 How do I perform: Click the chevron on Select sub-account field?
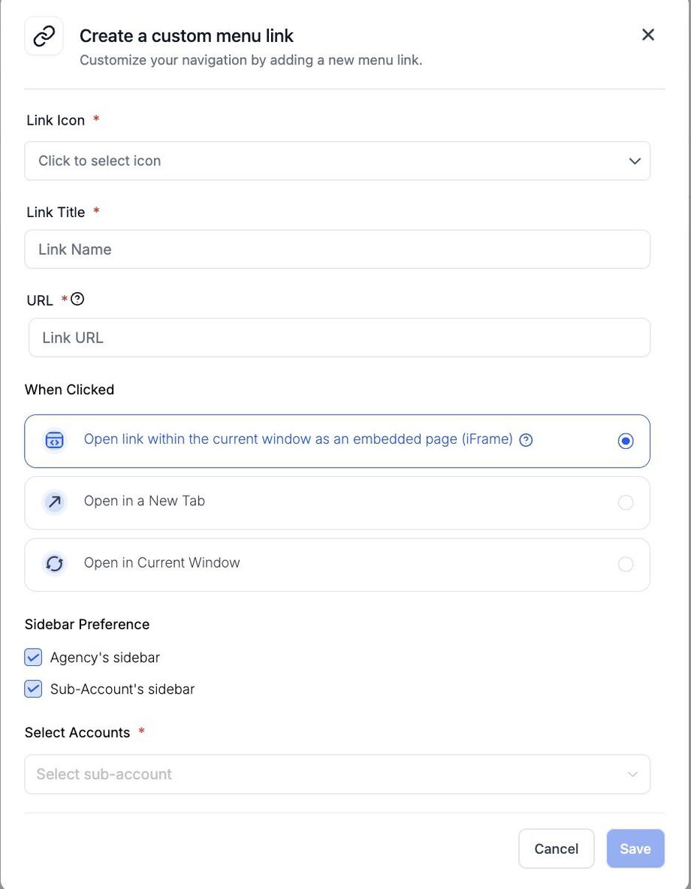(632, 773)
